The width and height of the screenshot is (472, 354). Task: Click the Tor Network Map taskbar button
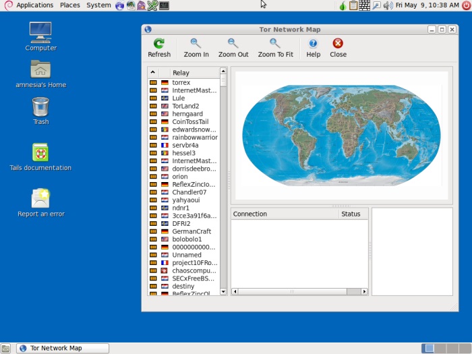[62, 348]
